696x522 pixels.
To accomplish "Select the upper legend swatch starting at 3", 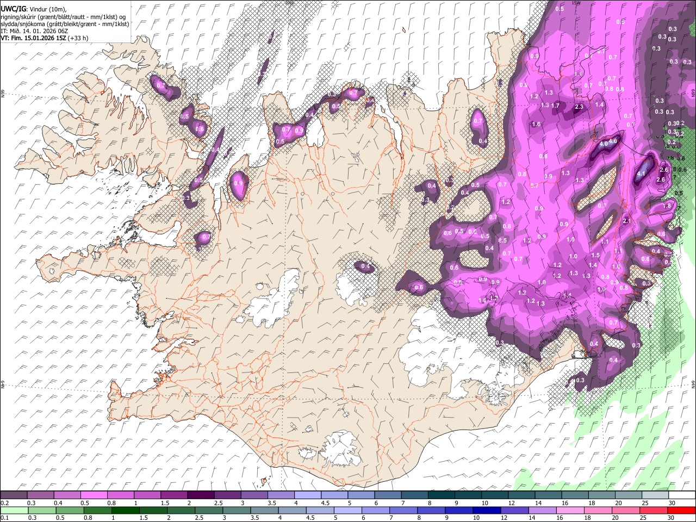I will (x=254, y=495).
